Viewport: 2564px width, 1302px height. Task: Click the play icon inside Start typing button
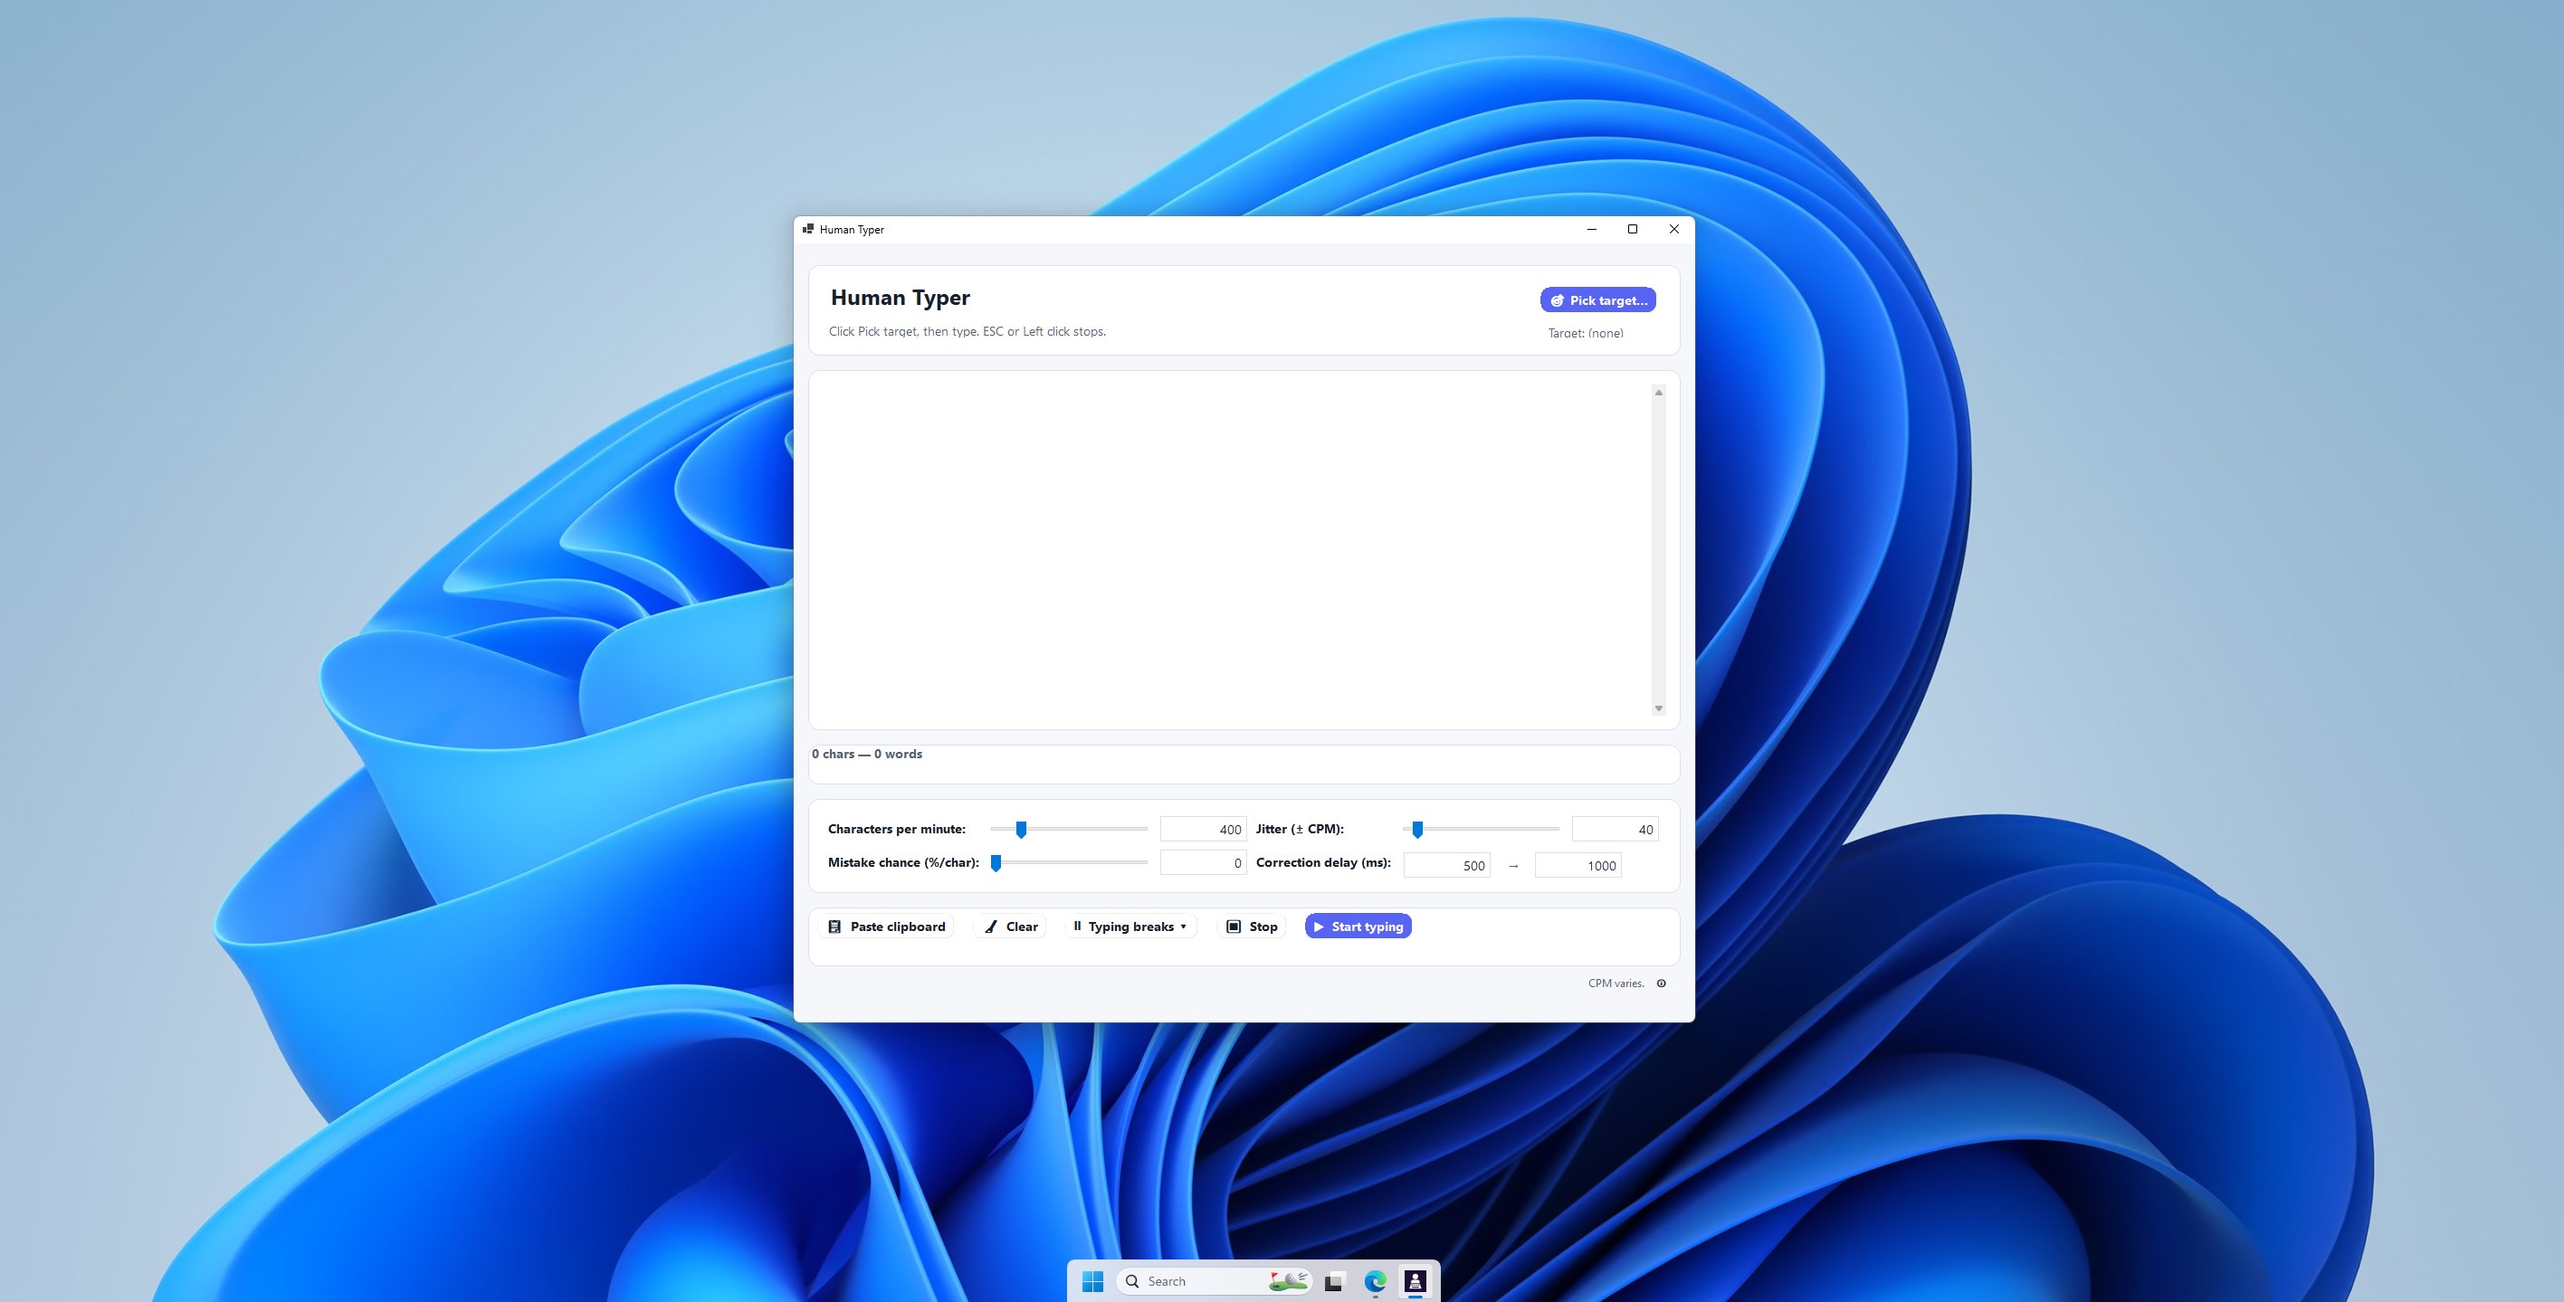[1319, 926]
